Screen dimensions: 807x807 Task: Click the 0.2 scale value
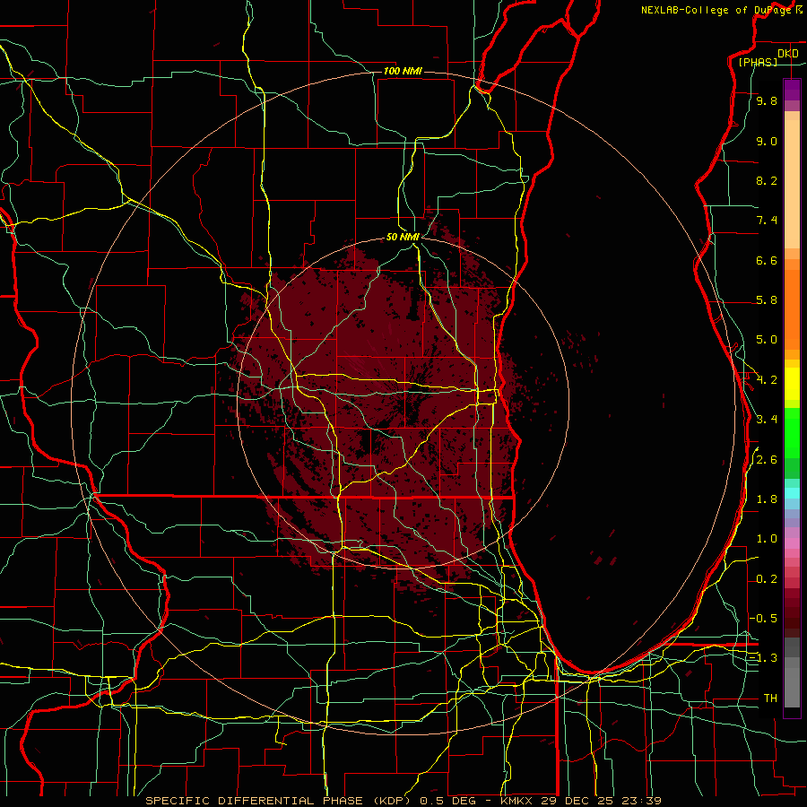[767, 579]
